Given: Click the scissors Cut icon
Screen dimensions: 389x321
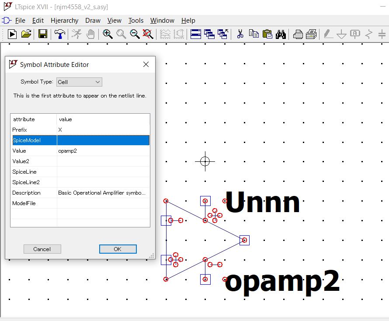Looking at the screenshot, I should 240,34.
